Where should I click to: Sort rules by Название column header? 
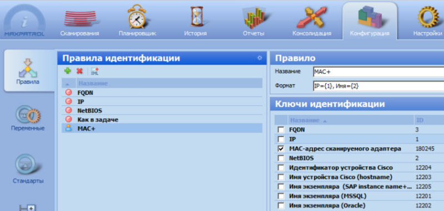169,83
